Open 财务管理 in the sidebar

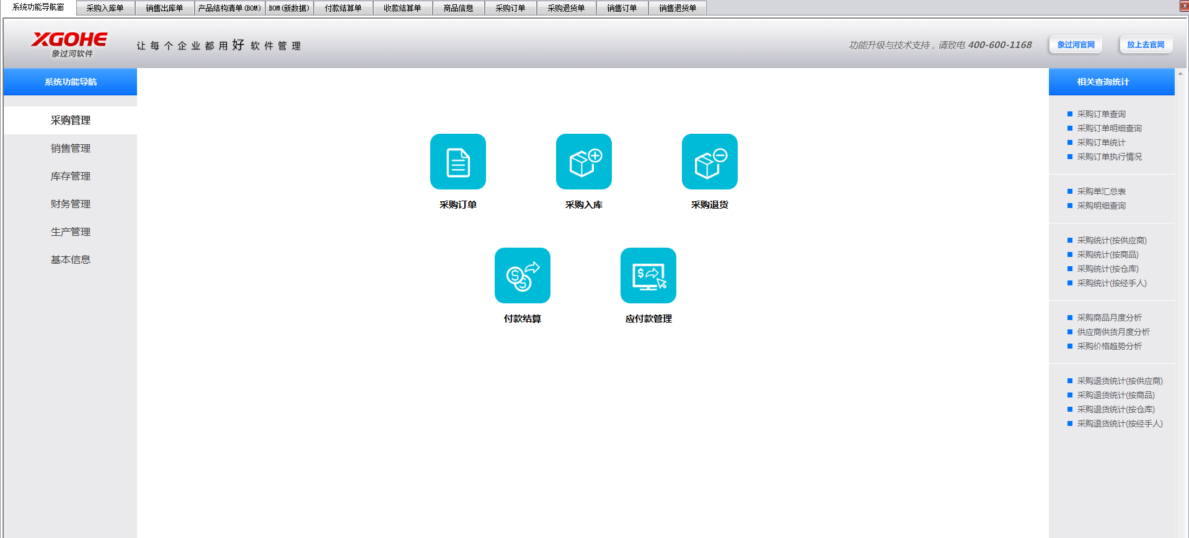(70, 204)
